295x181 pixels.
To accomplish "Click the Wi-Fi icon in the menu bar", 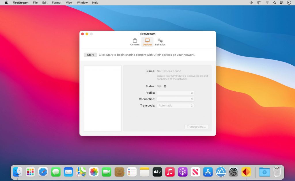I will 267,3.
